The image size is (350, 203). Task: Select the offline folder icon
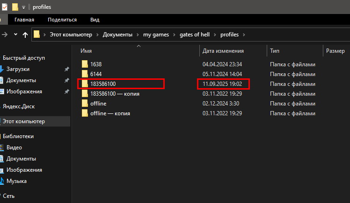(x=85, y=103)
